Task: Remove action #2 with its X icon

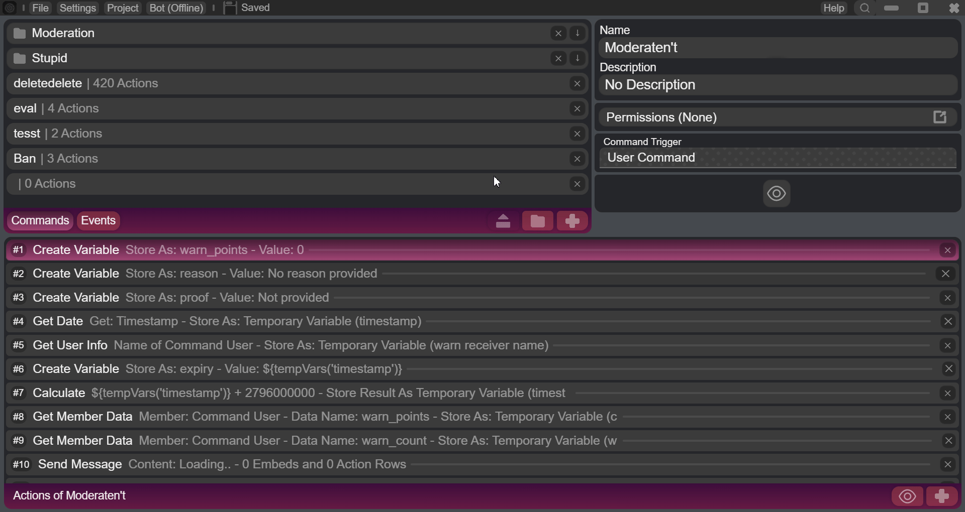Action: (945, 274)
